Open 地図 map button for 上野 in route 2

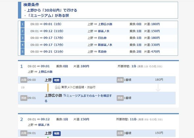pyautogui.click(x=57, y=133)
